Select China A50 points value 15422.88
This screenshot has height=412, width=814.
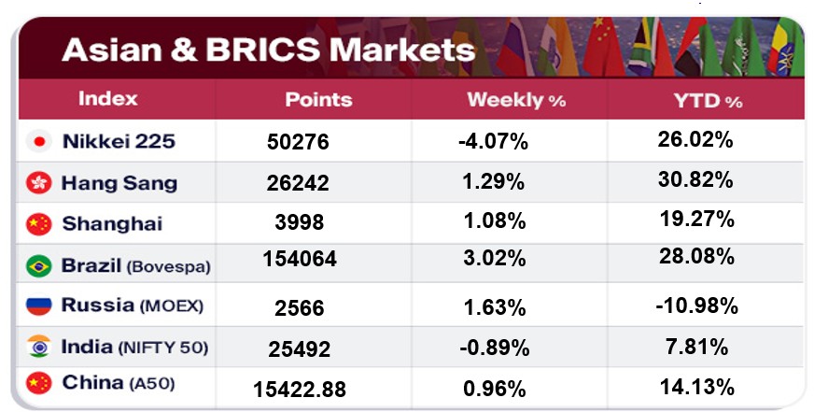coord(301,386)
